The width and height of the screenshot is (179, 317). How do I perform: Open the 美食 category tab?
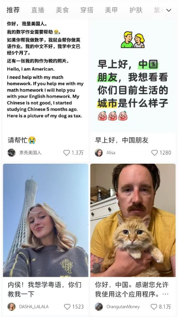62,10
